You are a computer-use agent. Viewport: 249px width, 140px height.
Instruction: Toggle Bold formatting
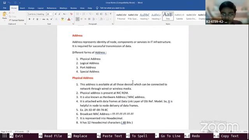[30, 19]
